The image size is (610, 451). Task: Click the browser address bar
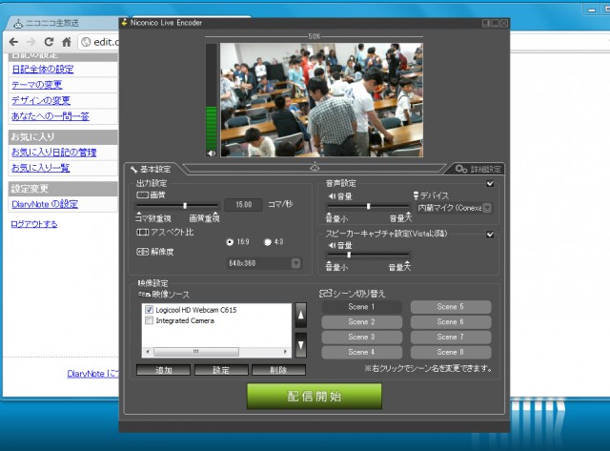(99, 42)
